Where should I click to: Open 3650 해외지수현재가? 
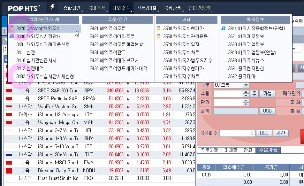(x=184, y=68)
